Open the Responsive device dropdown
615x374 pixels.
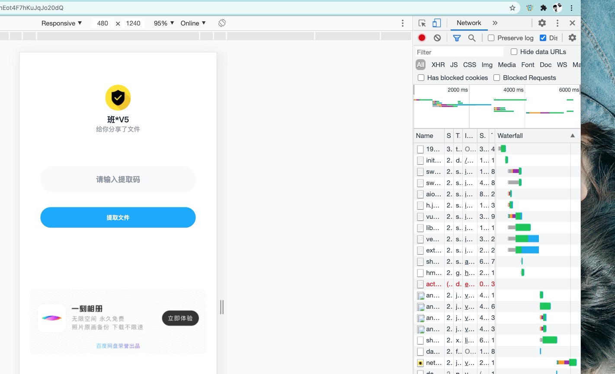coord(61,23)
